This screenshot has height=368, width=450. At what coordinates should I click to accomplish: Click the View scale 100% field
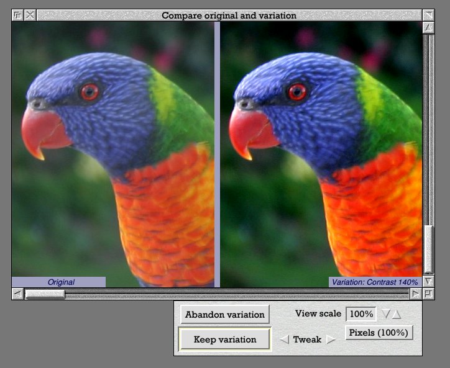coord(361,314)
